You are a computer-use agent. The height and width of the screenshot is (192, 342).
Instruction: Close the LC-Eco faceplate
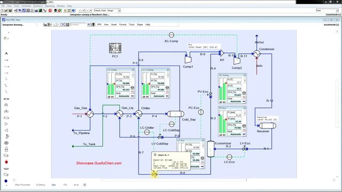coord(203,140)
